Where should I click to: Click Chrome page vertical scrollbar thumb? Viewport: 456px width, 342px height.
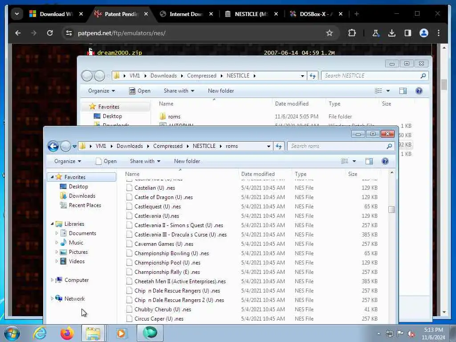point(444,85)
